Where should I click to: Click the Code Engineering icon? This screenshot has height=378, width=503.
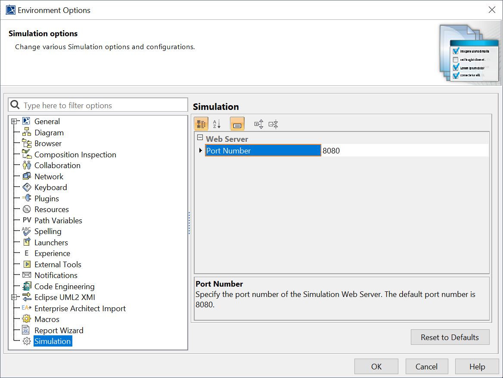pos(27,286)
